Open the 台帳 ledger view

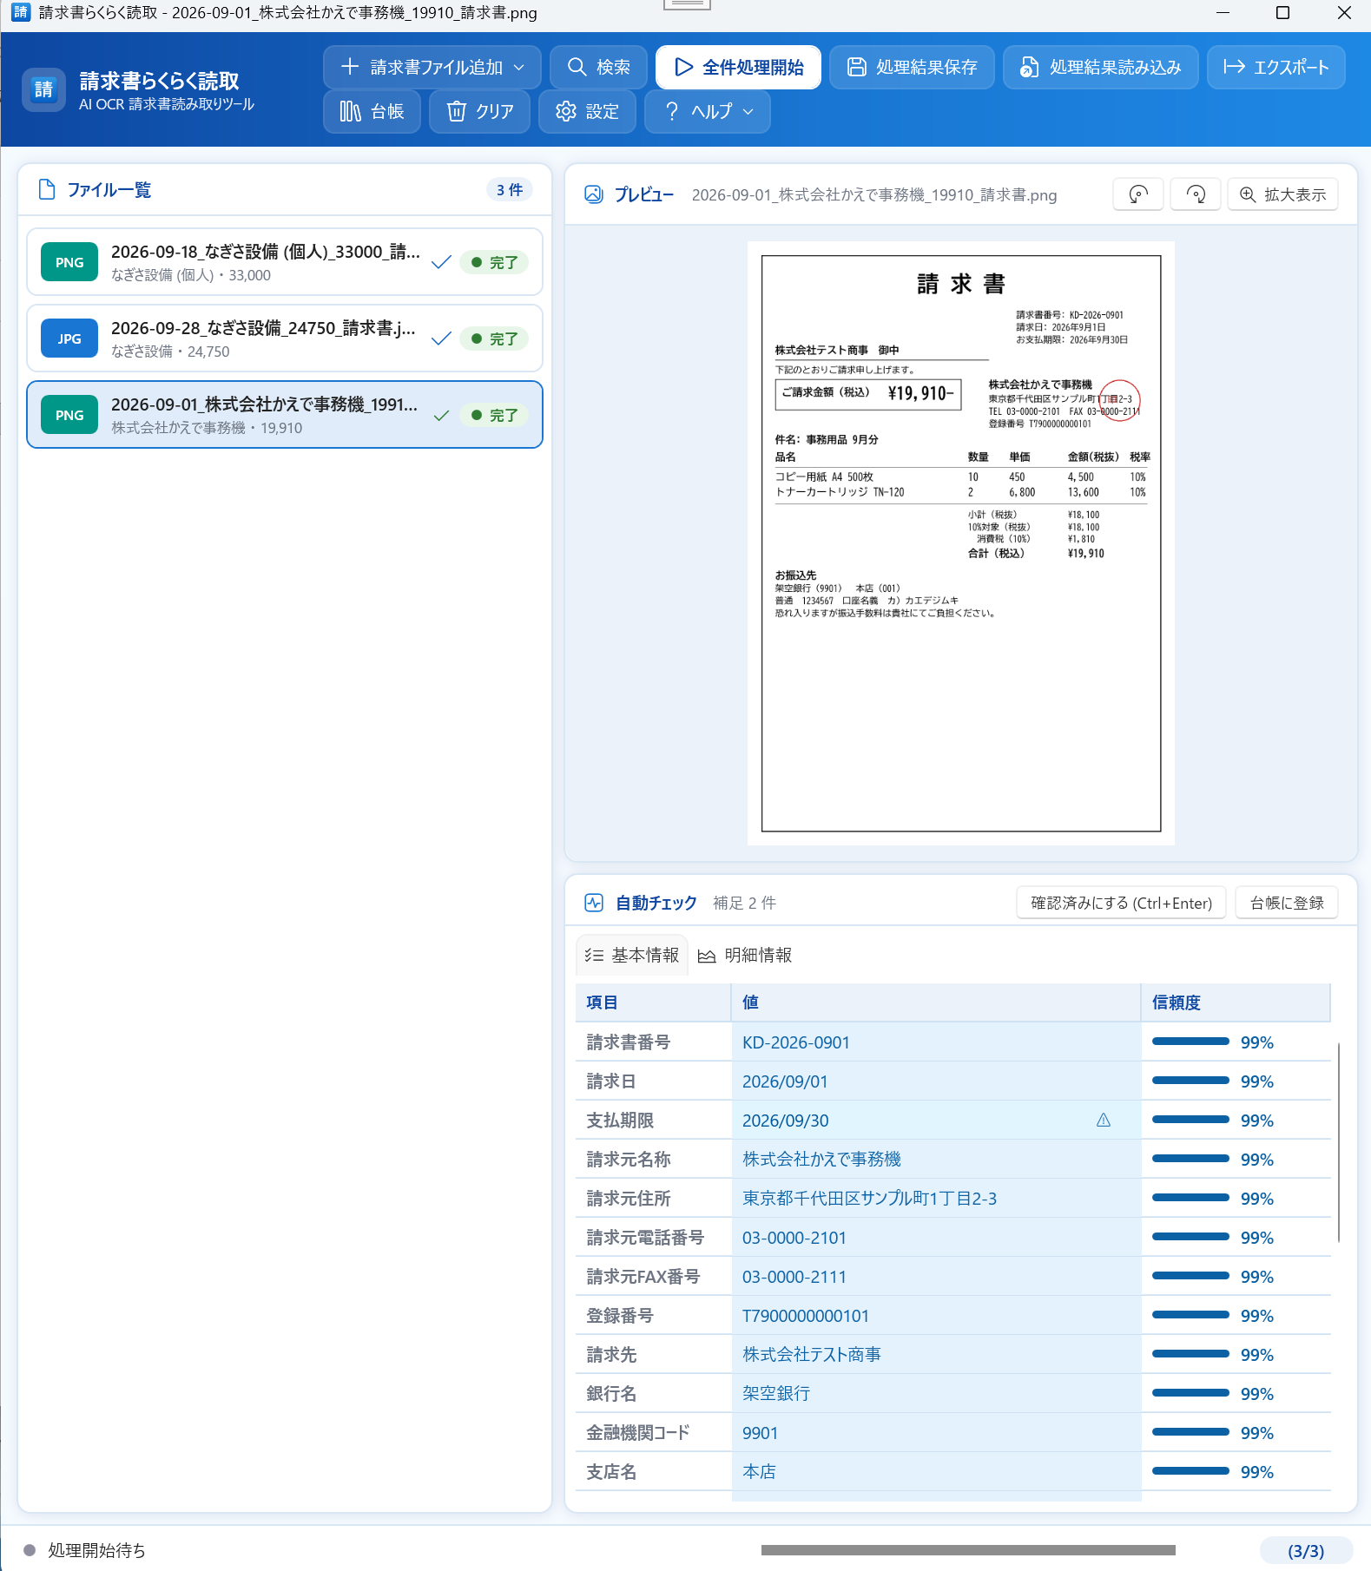372,111
